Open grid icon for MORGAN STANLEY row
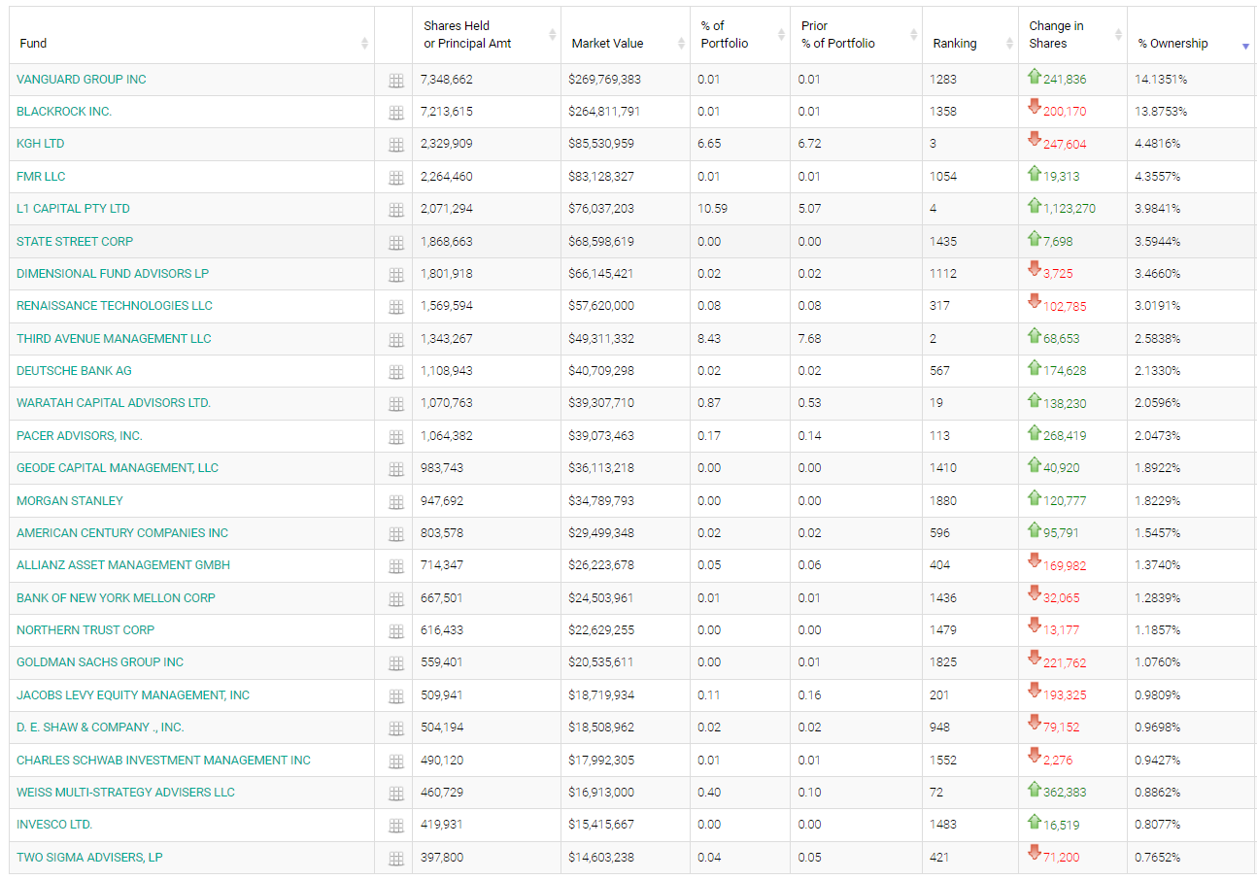Image resolution: width=1257 pixels, height=880 pixels. pos(396,503)
